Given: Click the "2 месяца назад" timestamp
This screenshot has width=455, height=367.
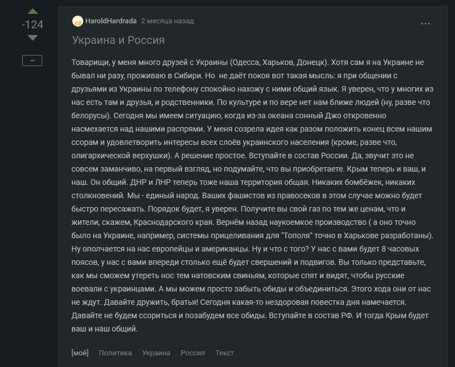Looking at the screenshot, I should coord(167,21).
